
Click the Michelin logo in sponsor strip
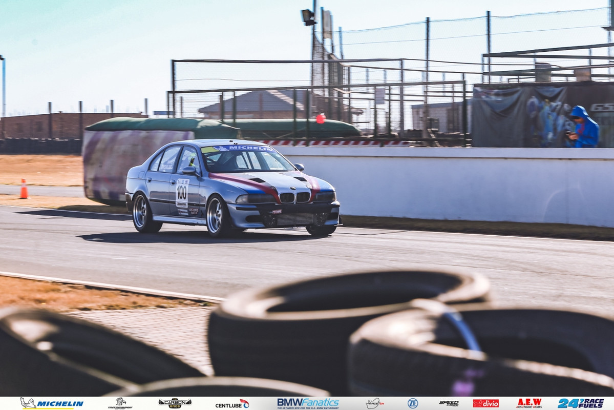click(x=52, y=403)
